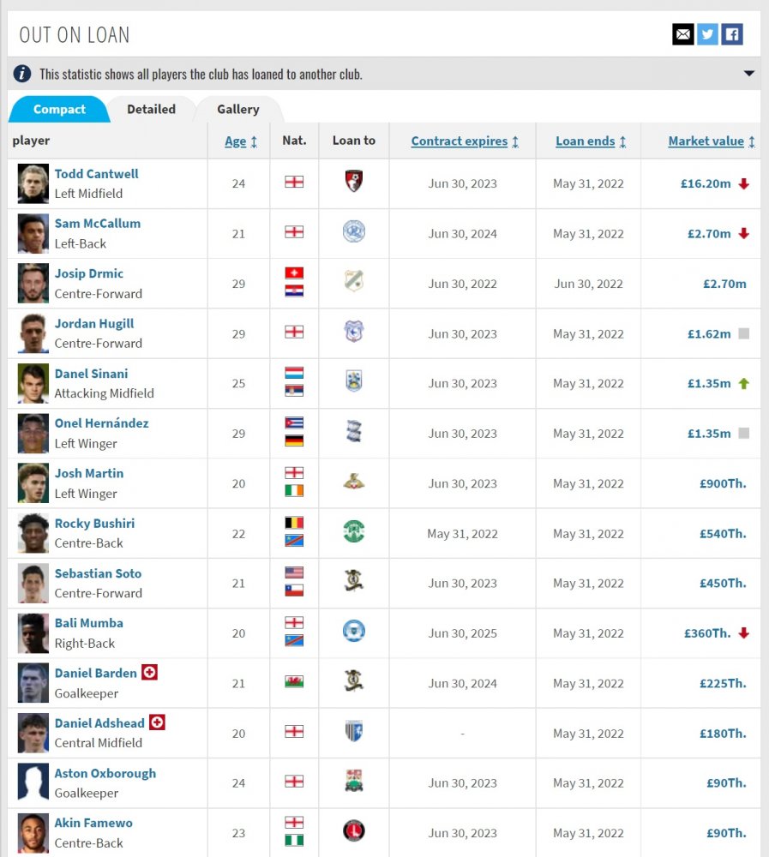Switch to the Detailed tab

(x=152, y=110)
